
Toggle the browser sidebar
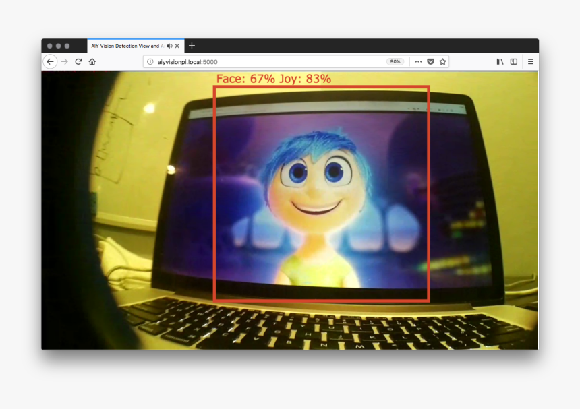pos(514,62)
